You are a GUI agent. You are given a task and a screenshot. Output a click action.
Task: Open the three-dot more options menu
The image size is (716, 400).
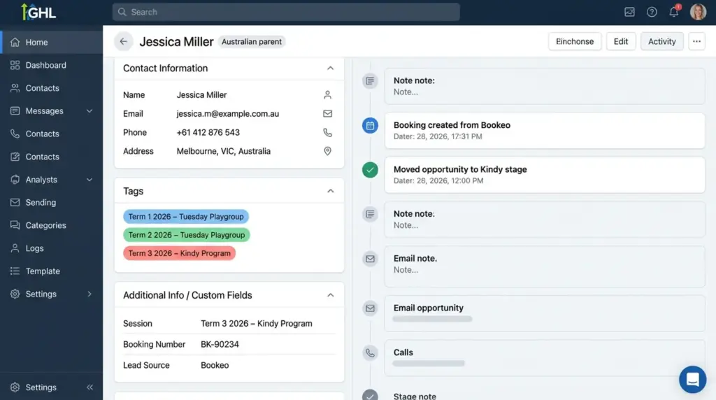[x=696, y=41]
